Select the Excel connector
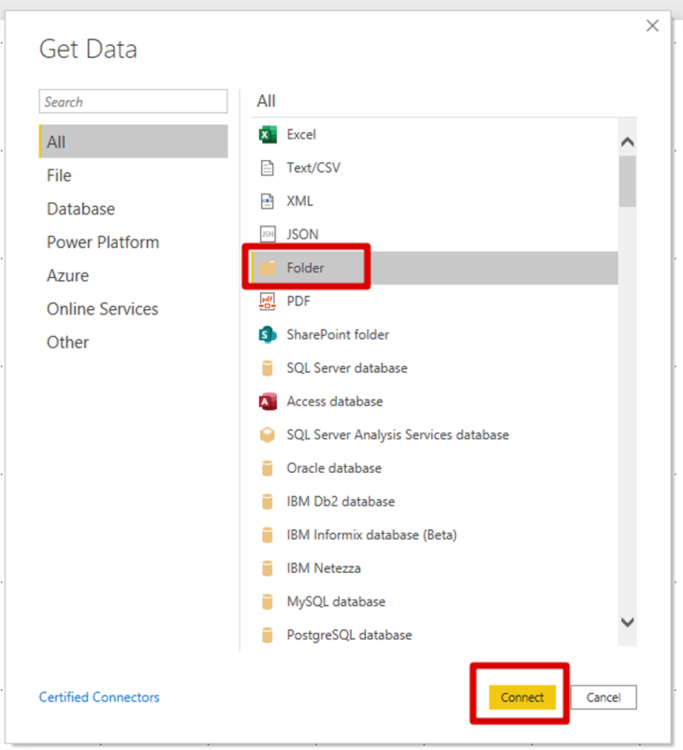Image resolution: width=683 pixels, height=750 pixels. click(x=299, y=134)
